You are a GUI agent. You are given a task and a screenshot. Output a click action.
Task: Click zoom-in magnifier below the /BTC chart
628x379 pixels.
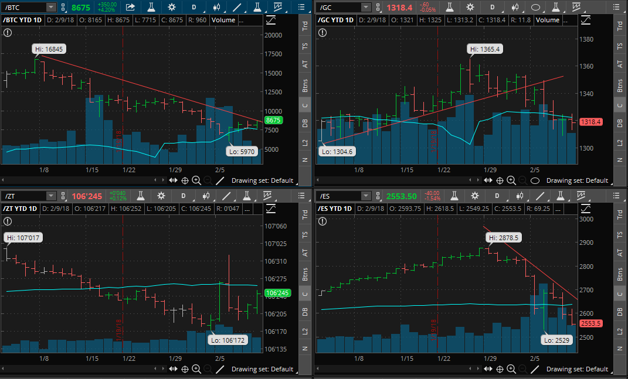point(196,180)
